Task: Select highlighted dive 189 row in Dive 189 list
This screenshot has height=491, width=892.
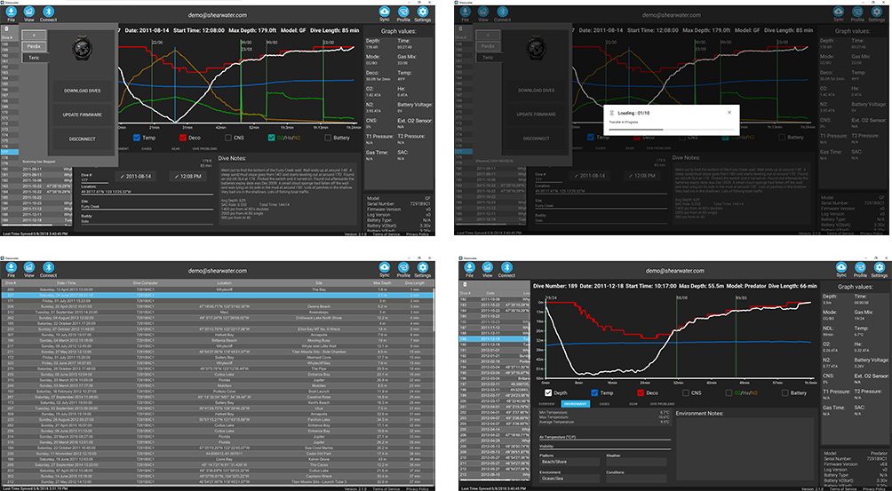Action: coord(494,338)
